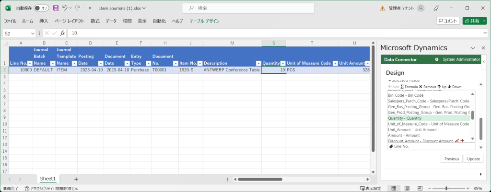Open the Undo history dropdown arrow

pos(70,8)
